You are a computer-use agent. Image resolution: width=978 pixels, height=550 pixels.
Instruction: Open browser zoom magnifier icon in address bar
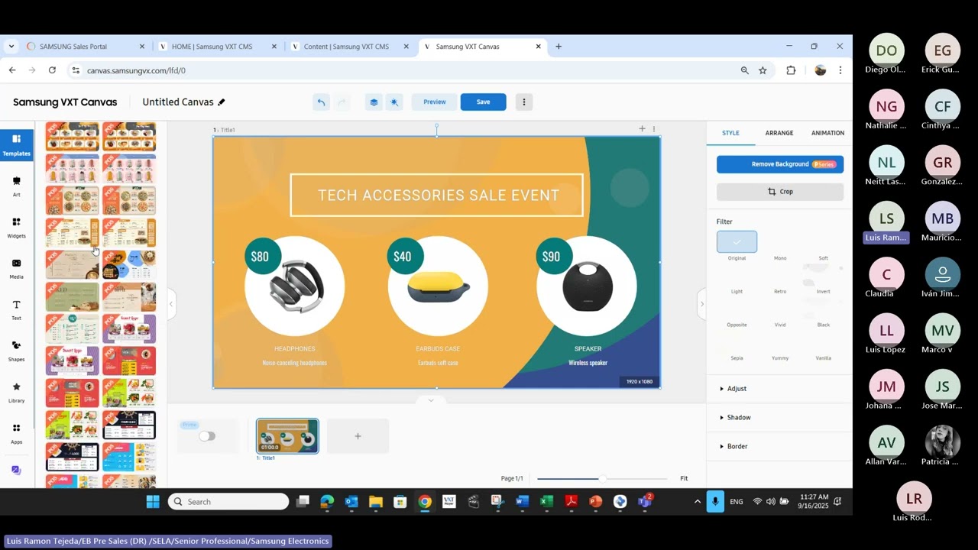744,70
